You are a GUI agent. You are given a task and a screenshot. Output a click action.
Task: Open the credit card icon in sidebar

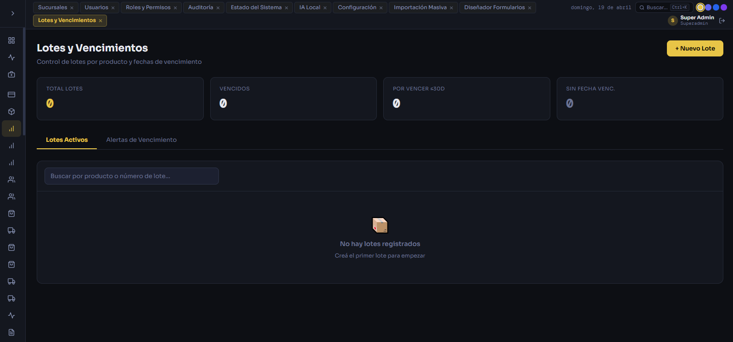coord(11,95)
